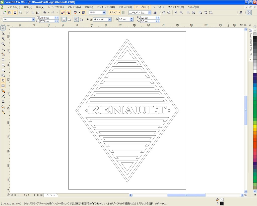This screenshot has width=257, height=206.
Task: Open the ファイル(F) menu
Action: (14, 7)
